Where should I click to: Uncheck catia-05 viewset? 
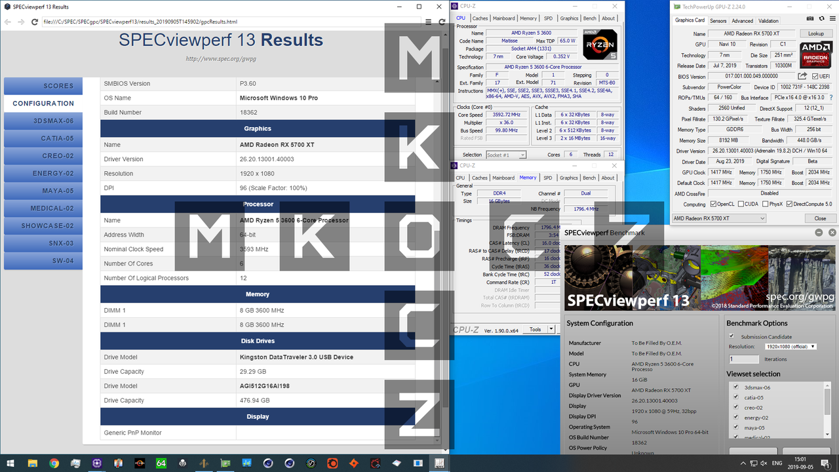[x=737, y=397]
